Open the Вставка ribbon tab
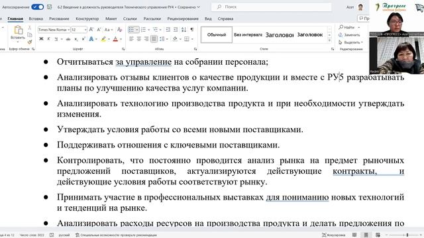This screenshot has height=238, width=424. click(x=36, y=19)
